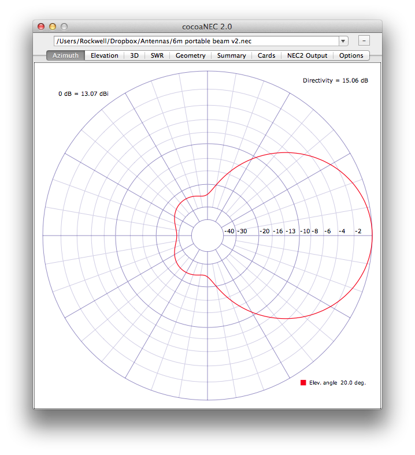Expand the .nec file path dropdown arrow
The height and width of the screenshot is (455, 415).
[343, 41]
